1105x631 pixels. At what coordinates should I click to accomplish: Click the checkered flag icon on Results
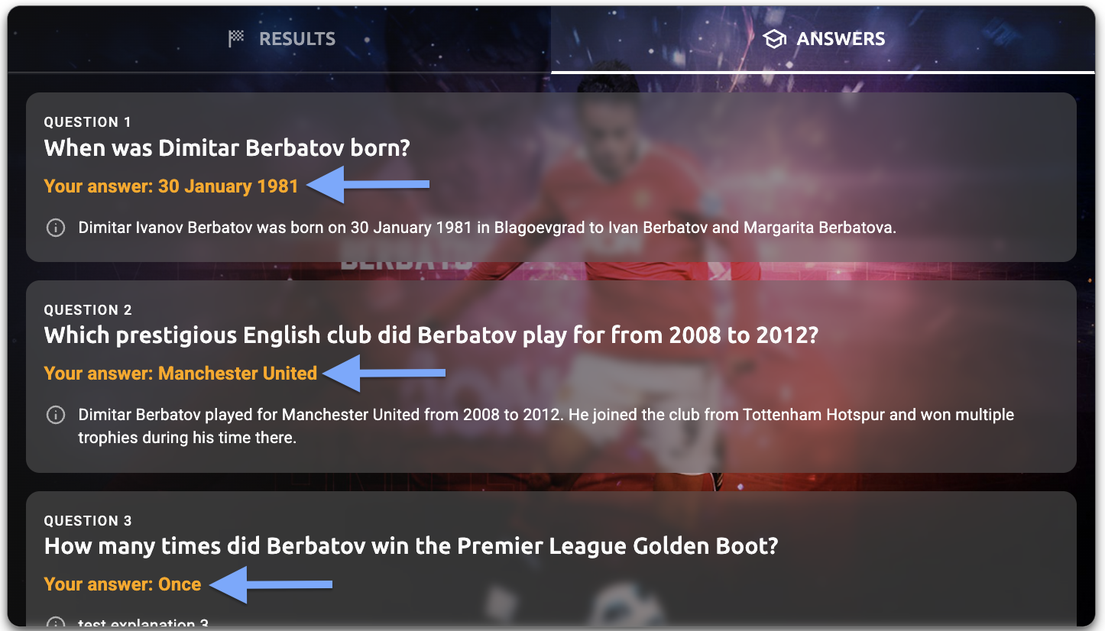tap(236, 38)
